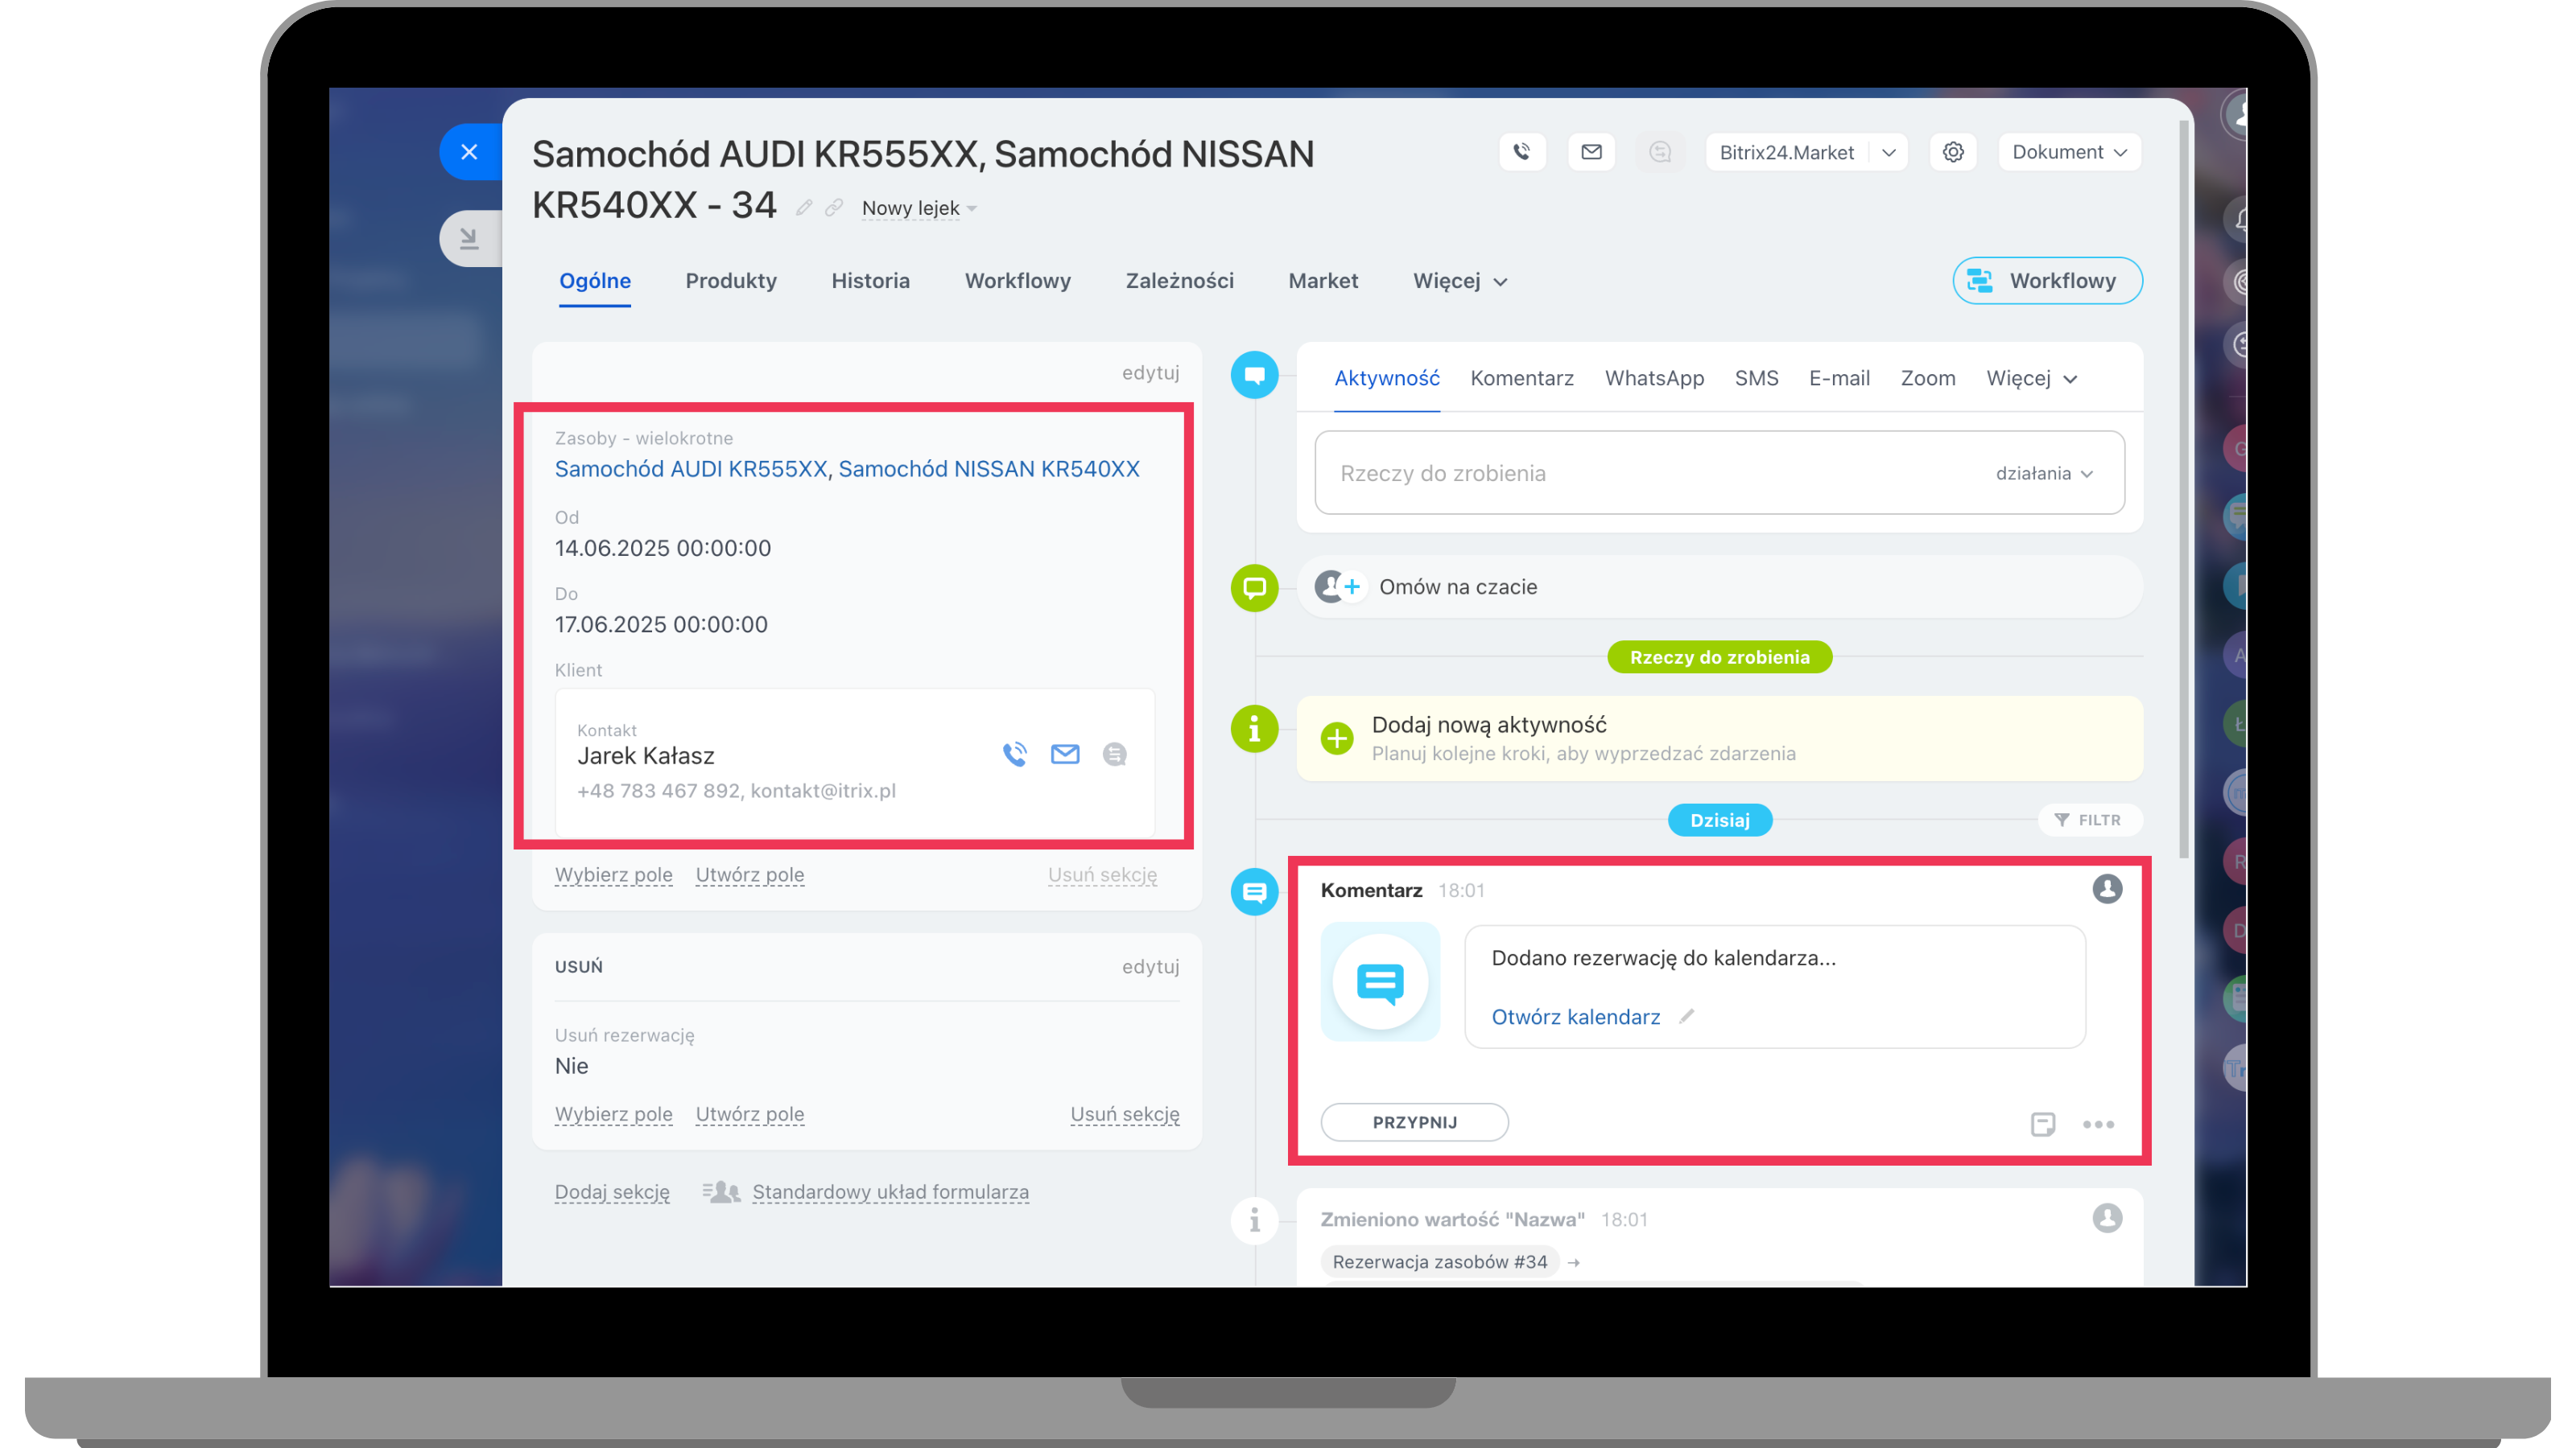Switch to the Ogólne tab
Screen dimensions: 2576x1448
(594, 281)
